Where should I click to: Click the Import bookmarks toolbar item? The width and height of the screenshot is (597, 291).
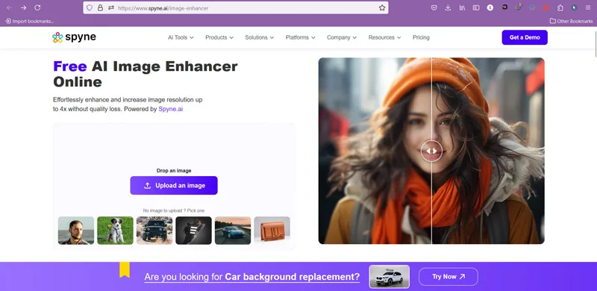(x=29, y=22)
